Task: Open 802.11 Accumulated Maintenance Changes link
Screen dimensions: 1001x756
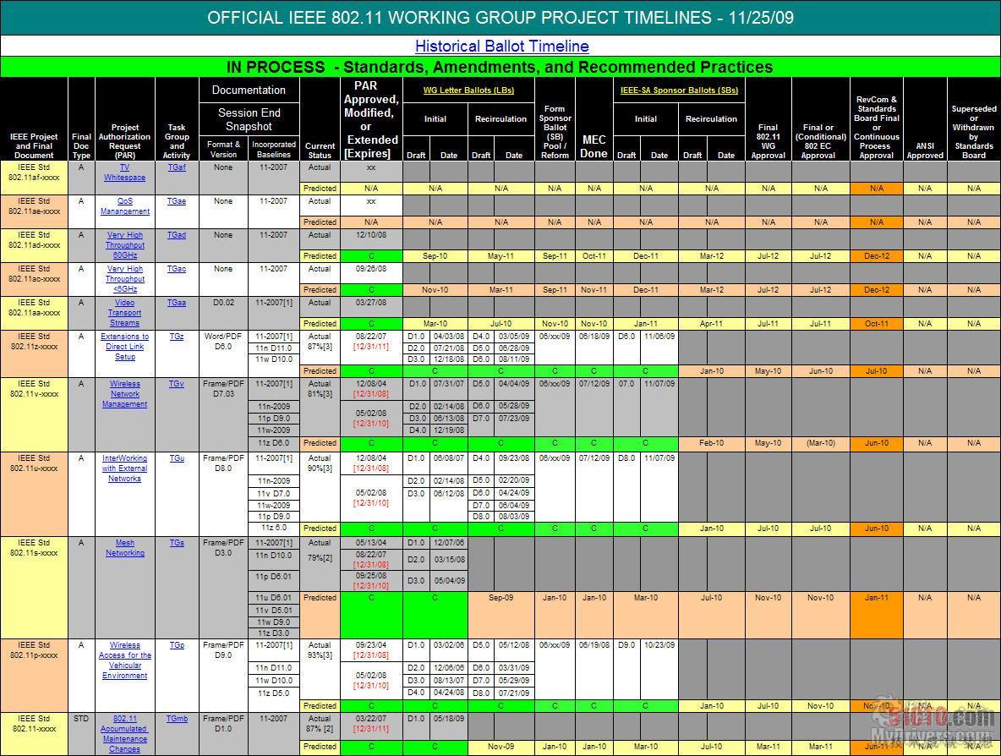Action: (124, 734)
